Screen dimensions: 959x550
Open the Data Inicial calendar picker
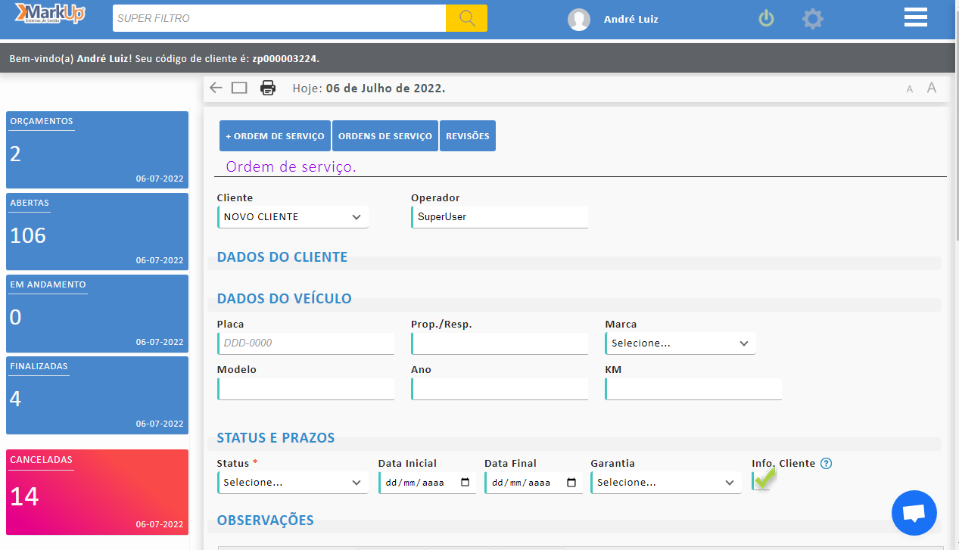(464, 482)
